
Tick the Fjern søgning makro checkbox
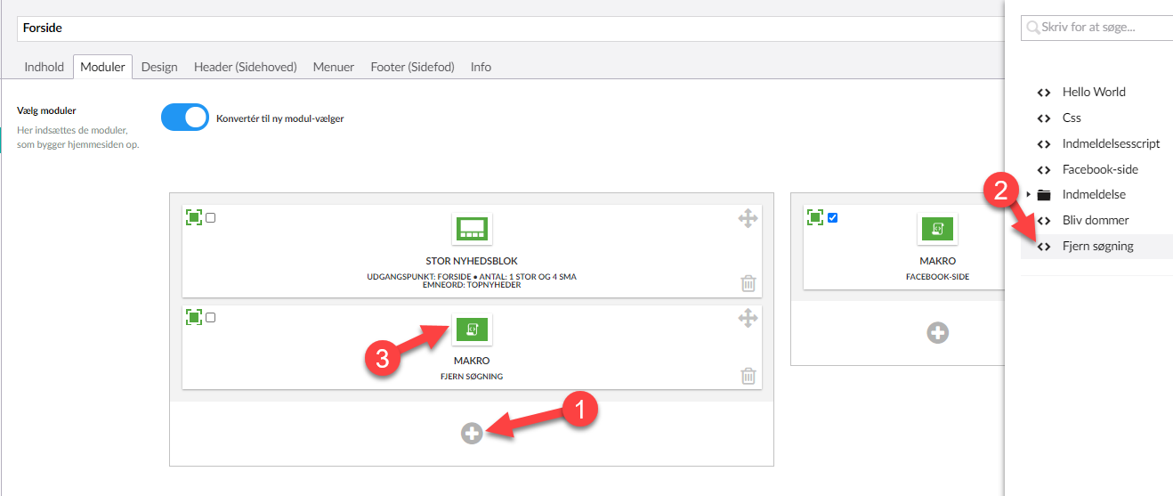[211, 318]
